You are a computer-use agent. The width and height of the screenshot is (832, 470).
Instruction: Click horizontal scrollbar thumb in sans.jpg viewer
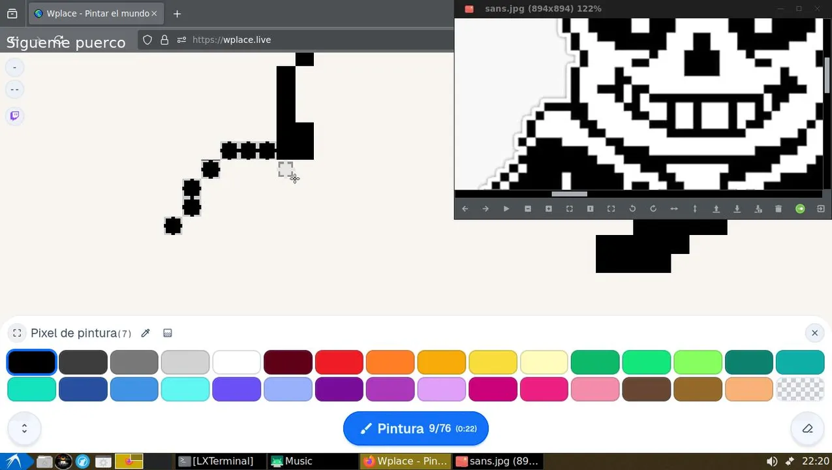(569, 194)
